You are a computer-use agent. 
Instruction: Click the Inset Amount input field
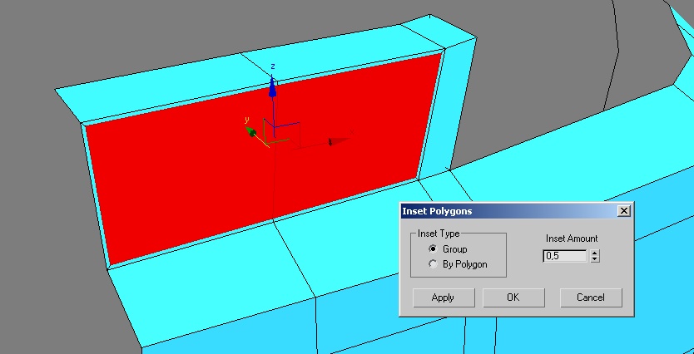click(x=565, y=256)
